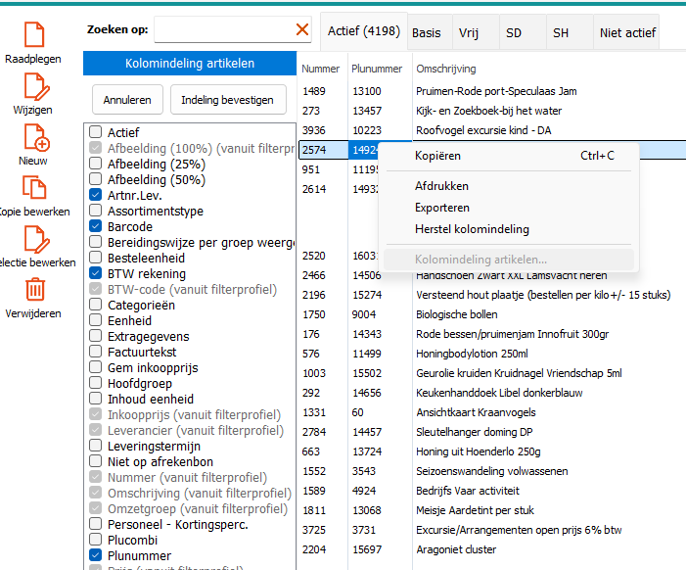686x570 pixels.
Task: Select Exporteren in the context menu
Action: 442,208
